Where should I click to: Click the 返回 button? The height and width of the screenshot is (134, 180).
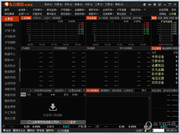173,10
